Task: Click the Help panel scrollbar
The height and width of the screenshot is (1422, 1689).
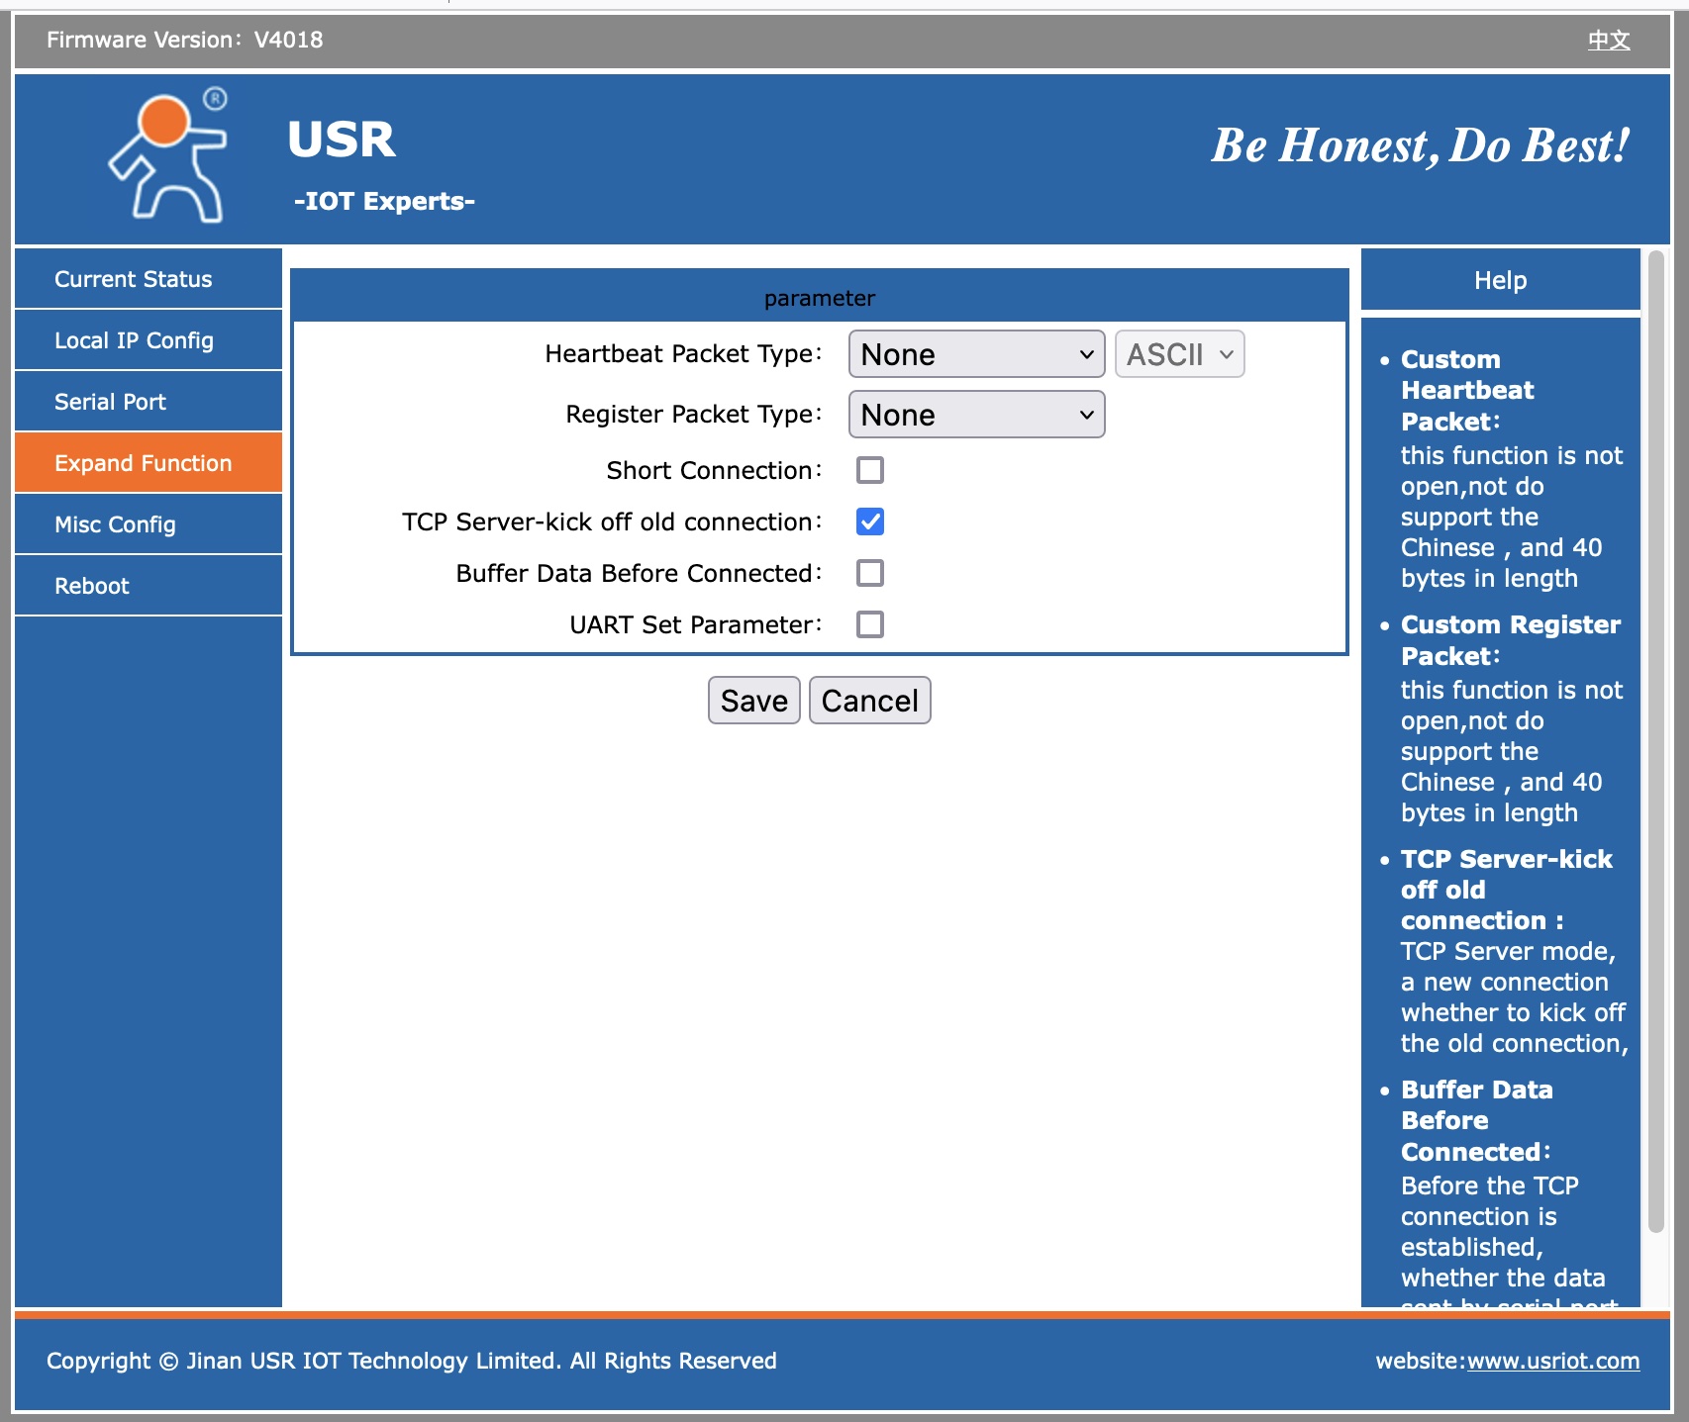Action: click(x=1655, y=742)
